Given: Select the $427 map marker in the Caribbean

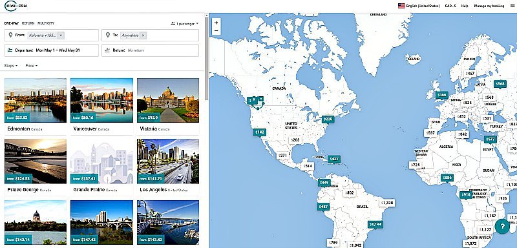Looking at the screenshot, I should tap(334, 159).
